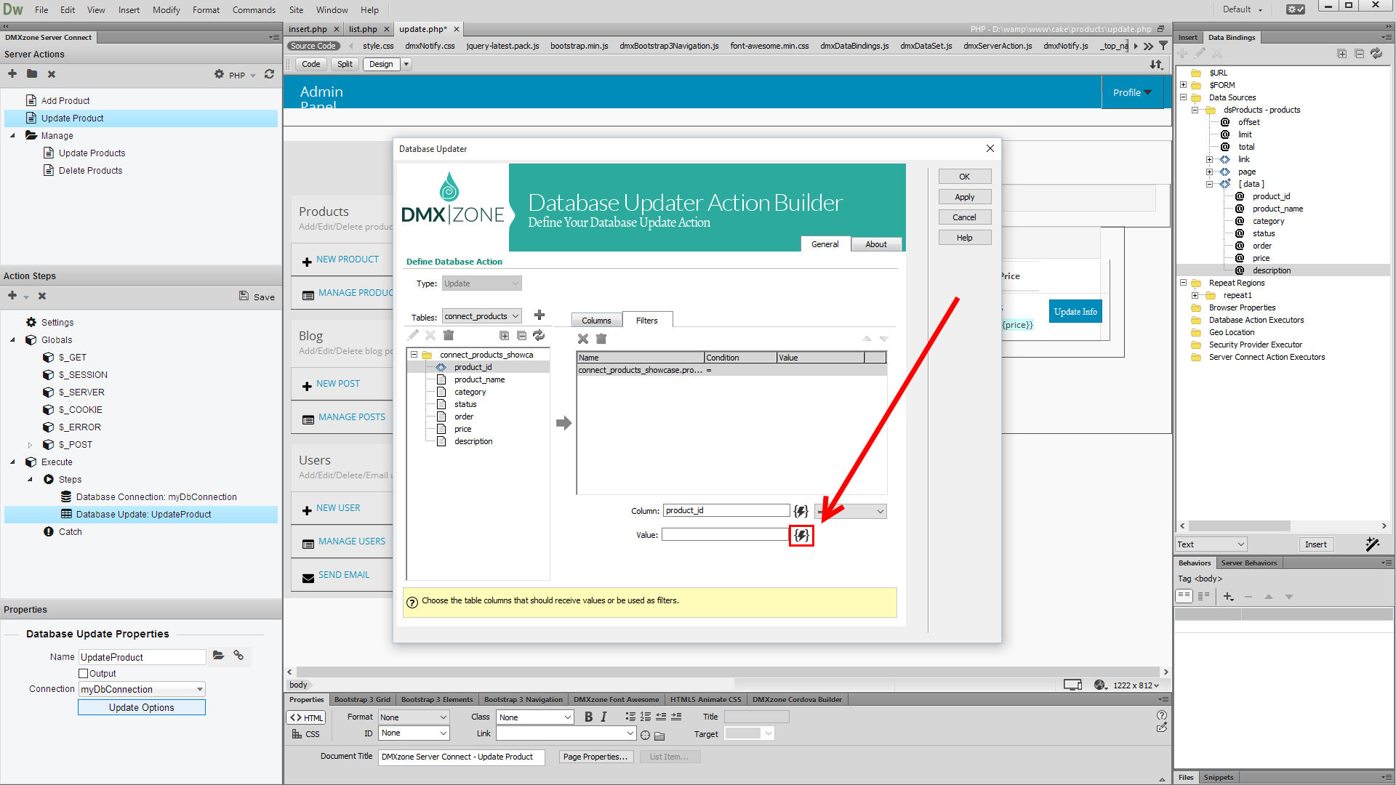The height and width of the screenshot is (785, 1396).
Task: Click the Value data picker lightning icon
Action: pos(801,536)
